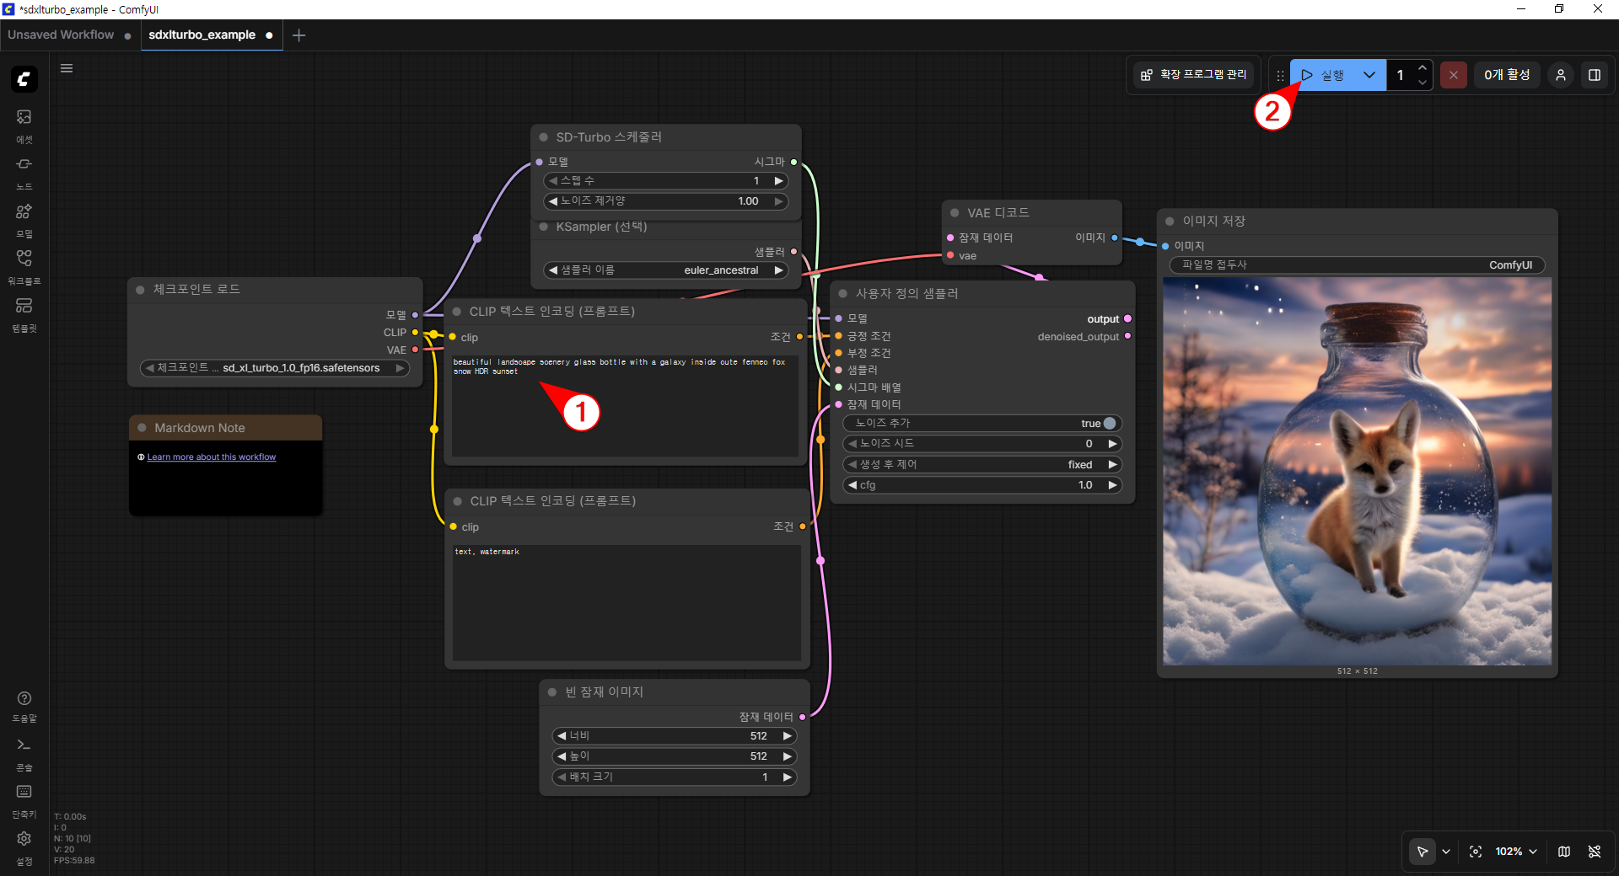The width and height of the screenshot is (1619, 876).
Task: Toggle the console panel icon
Action: [24, 751]
